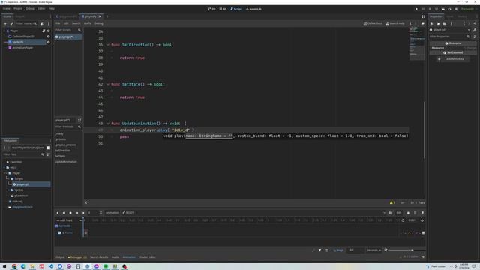The width and height of the screenshot is (480, 270).
Task: Run a specific scene via clapper icon
Action: pyautogui.click(x=449, y=9)
